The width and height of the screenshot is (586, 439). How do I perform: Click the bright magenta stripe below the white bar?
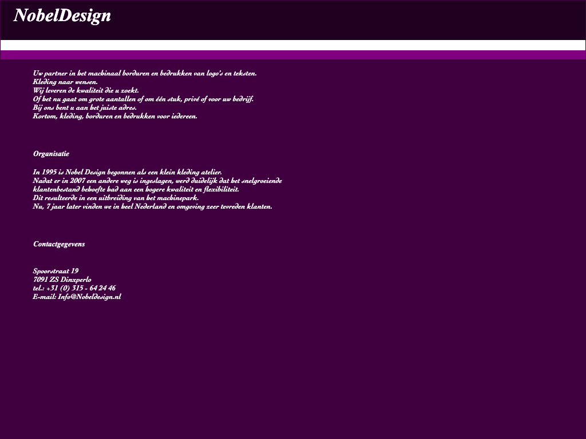click(293, 55)
